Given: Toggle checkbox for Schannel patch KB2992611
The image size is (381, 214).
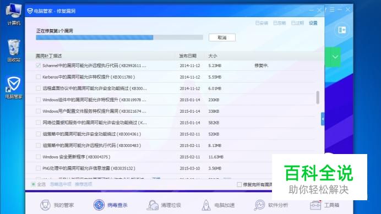Looking at the screenshot, I should coord(38,65).
